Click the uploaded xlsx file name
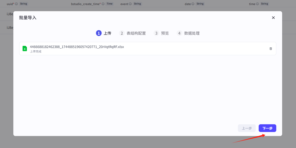This screenshot has height=148, width=296. click(x=77, y=47)
